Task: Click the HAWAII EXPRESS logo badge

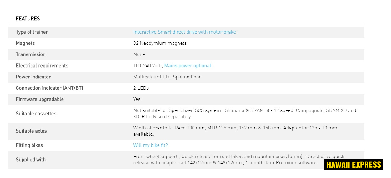Action: click(354, 165)
